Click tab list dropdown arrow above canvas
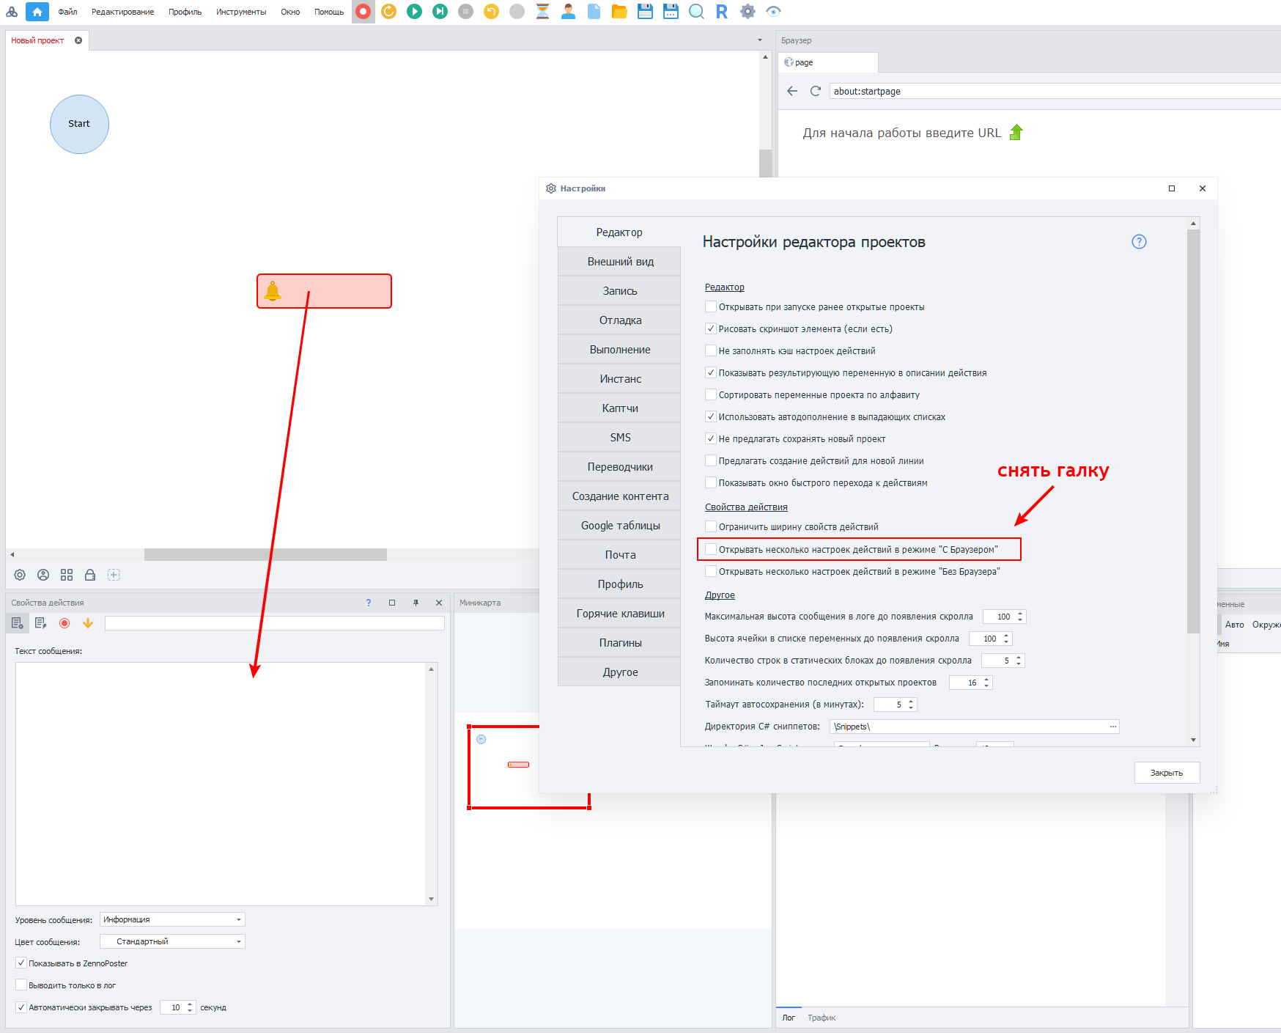 (x=760, y=40)
